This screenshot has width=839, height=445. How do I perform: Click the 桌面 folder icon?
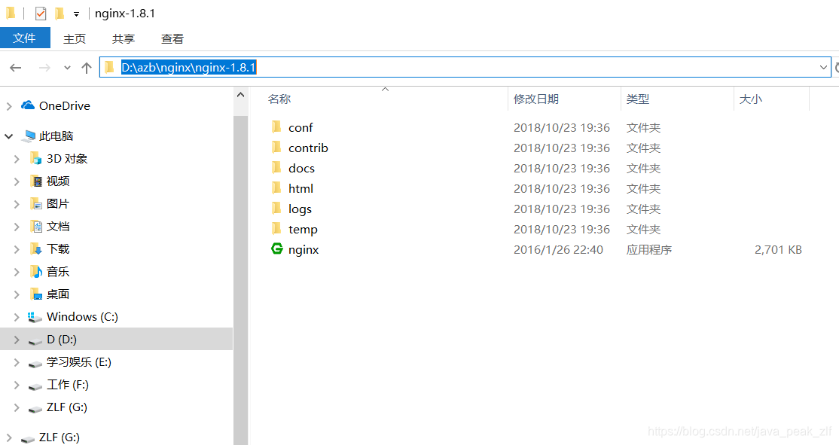(36, 294)
